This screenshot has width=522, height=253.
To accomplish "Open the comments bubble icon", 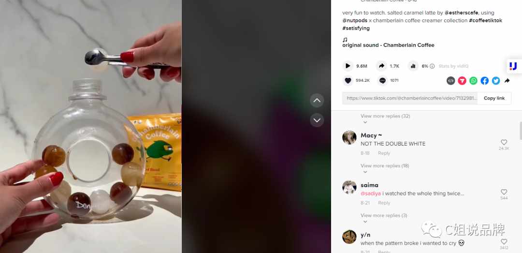I will pos(382,80).
